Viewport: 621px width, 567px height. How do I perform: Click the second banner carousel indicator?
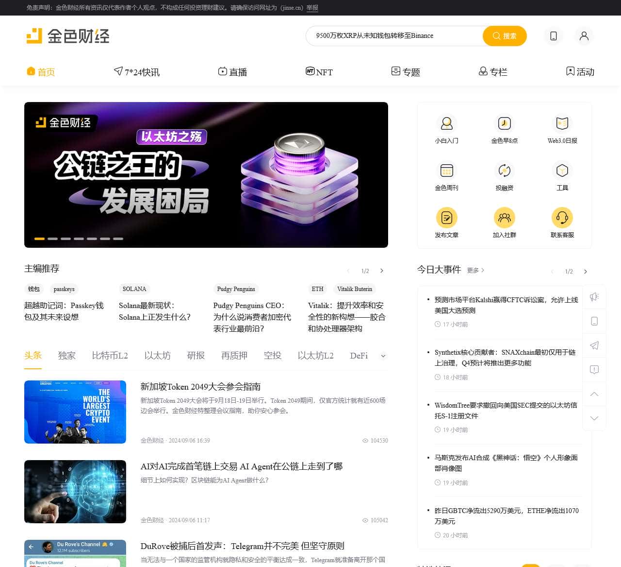pos(52,239)
